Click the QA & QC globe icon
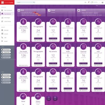Image resolution: width=105 pixels, height=105 pixels. coord(2,30)
